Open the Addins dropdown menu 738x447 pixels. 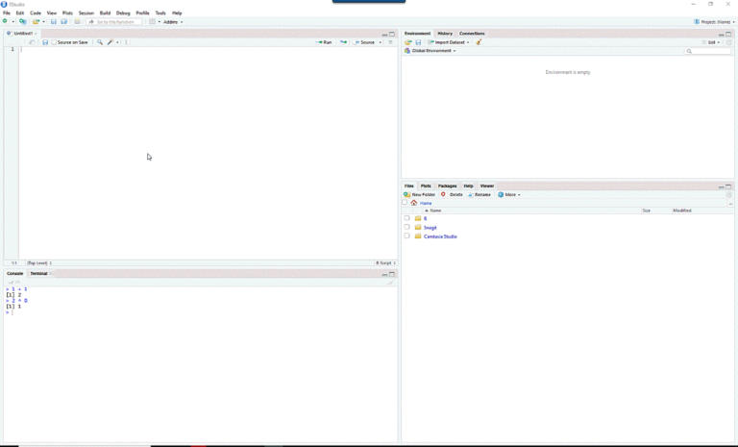point(172,21)
